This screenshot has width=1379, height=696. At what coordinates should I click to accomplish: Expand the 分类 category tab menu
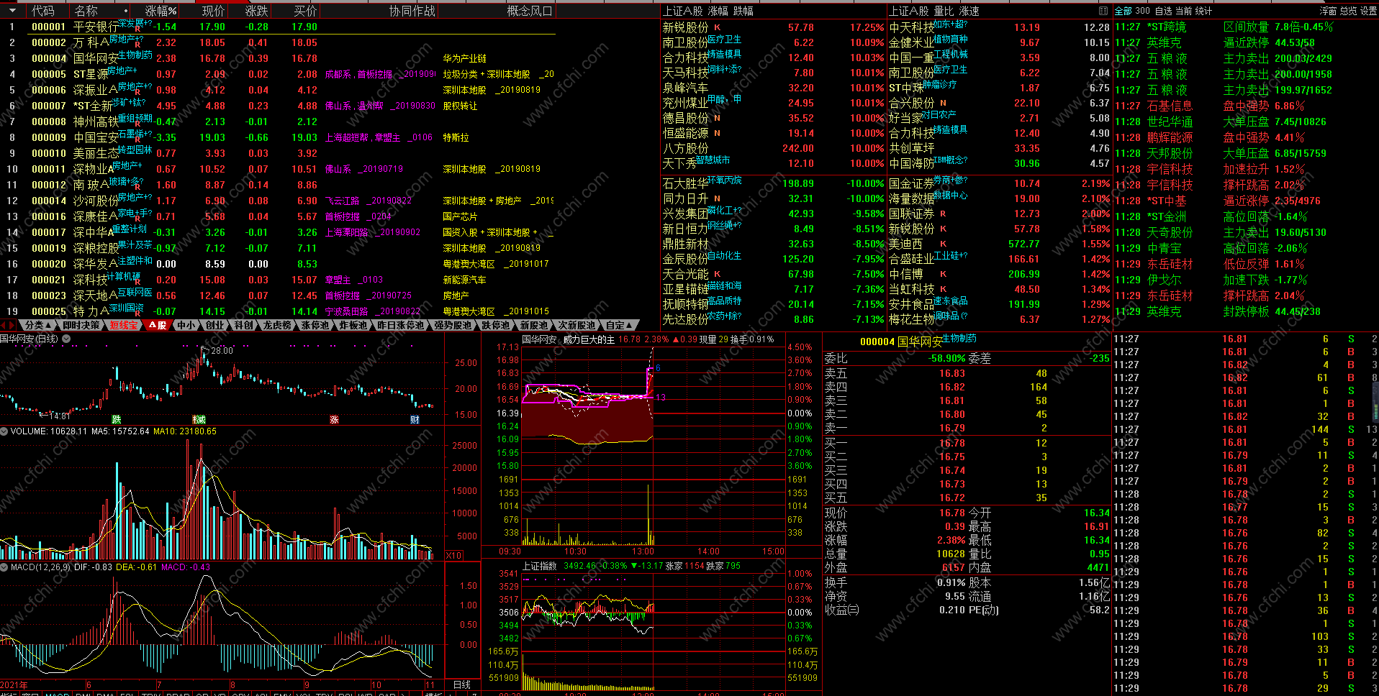[x=37, y=325]
